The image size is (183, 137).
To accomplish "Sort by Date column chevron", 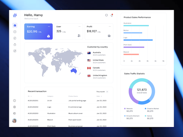I will (101, 96).
